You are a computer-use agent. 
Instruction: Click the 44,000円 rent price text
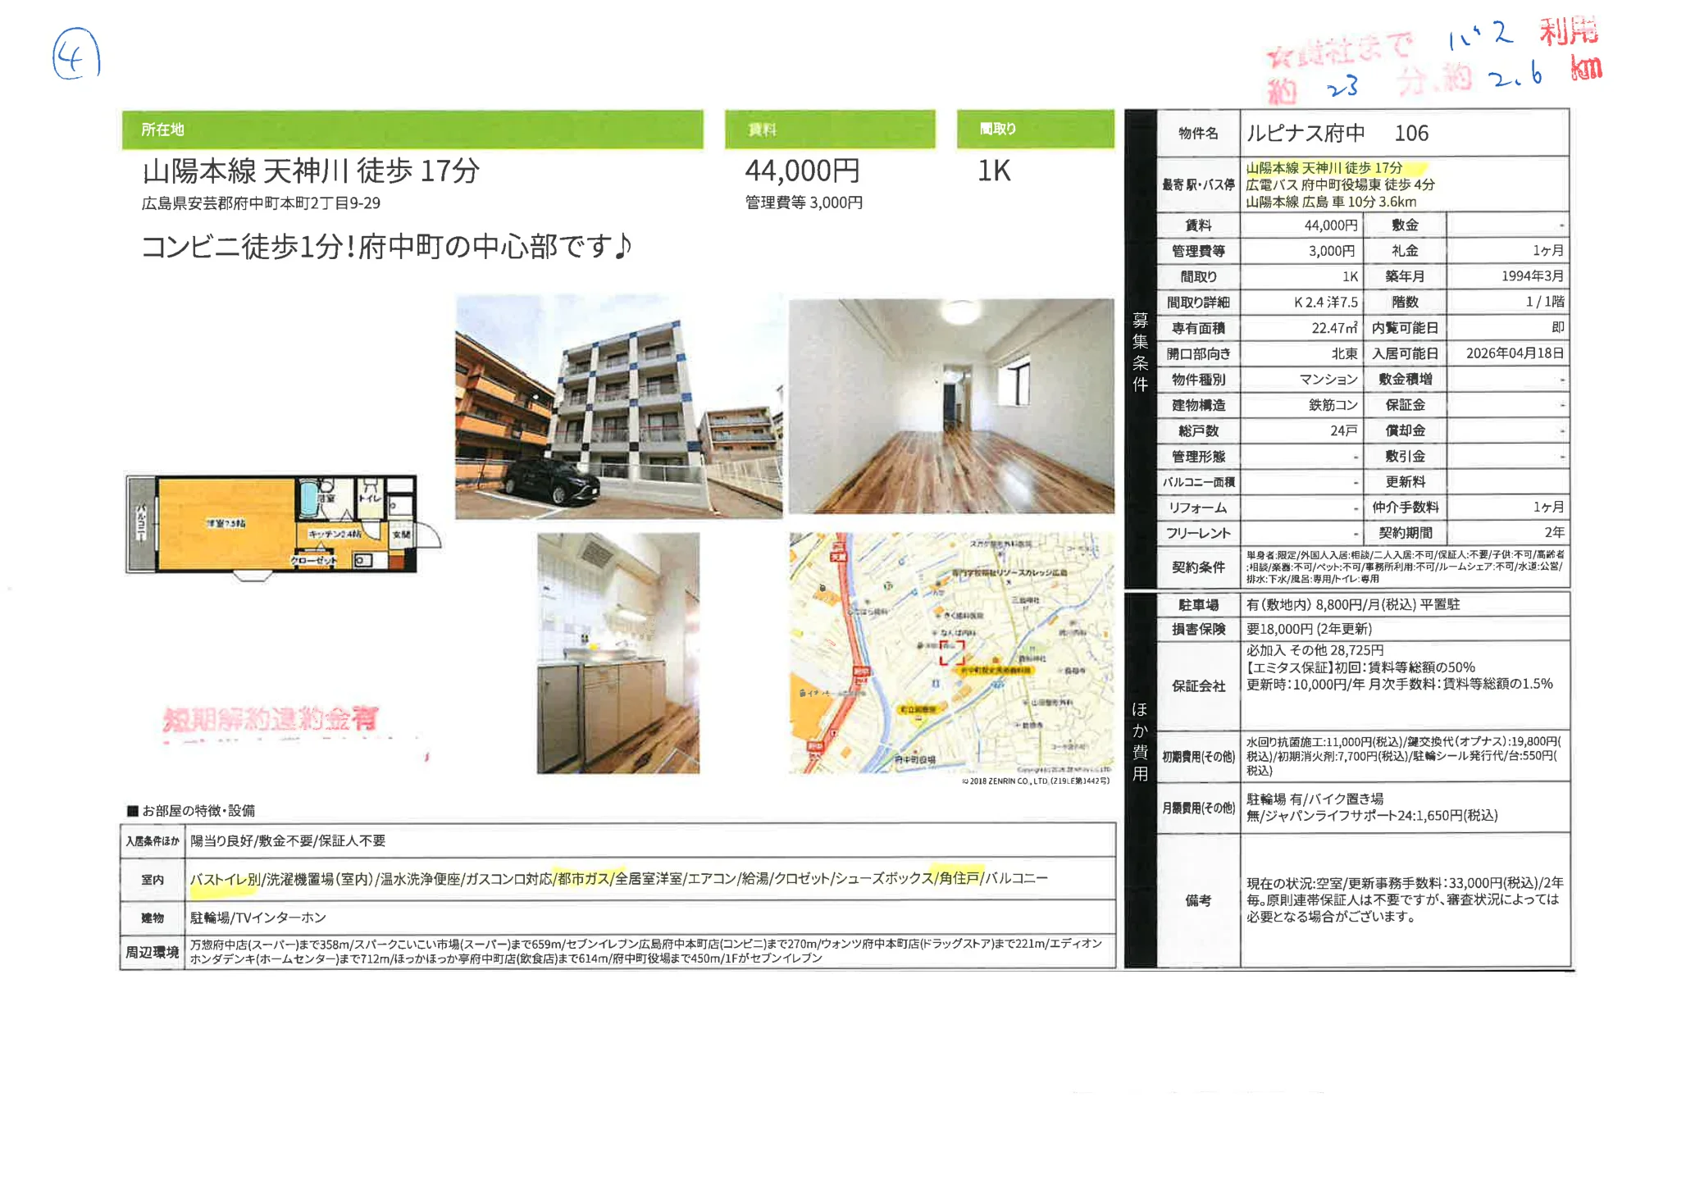tap(802, 171)
